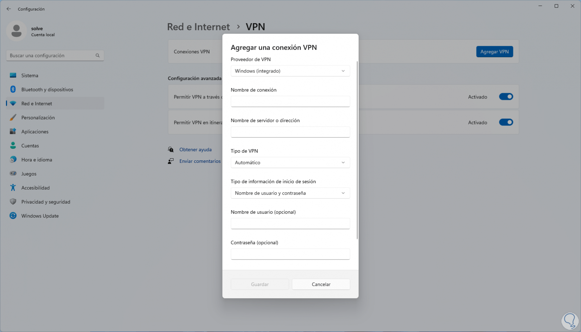Click the search magnifier icon

point(98,56)
